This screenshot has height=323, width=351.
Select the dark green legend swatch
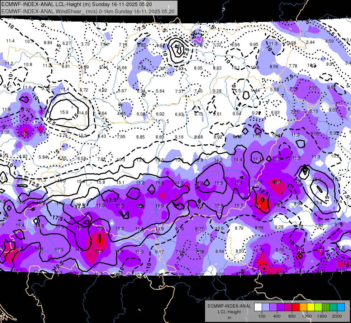[326, 307]
